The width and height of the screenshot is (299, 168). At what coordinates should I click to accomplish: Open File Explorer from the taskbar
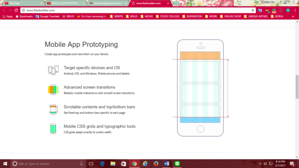coord(113,164)
